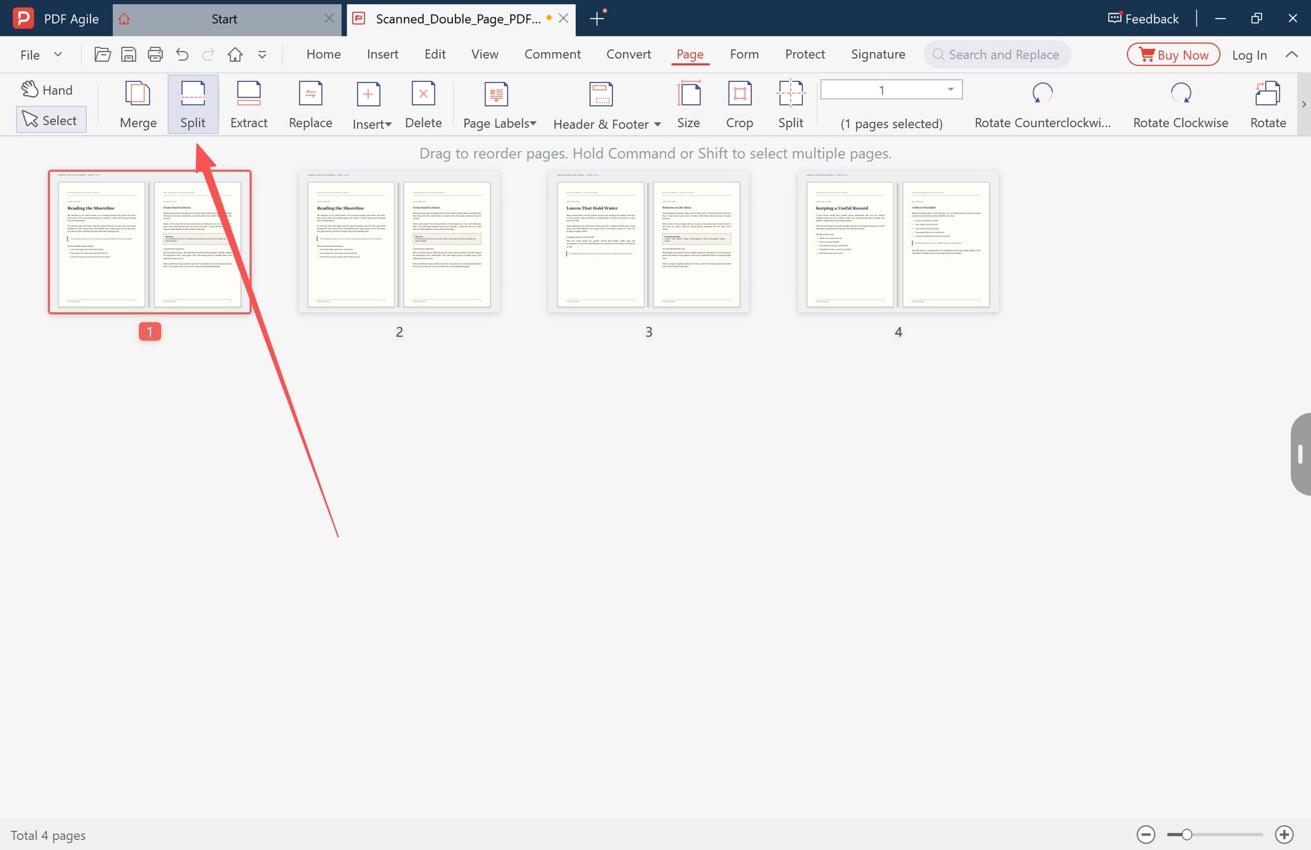Open the Extract pages tool
The height and width of the screenshot is (850, 1311).
[x=249, y=104]
